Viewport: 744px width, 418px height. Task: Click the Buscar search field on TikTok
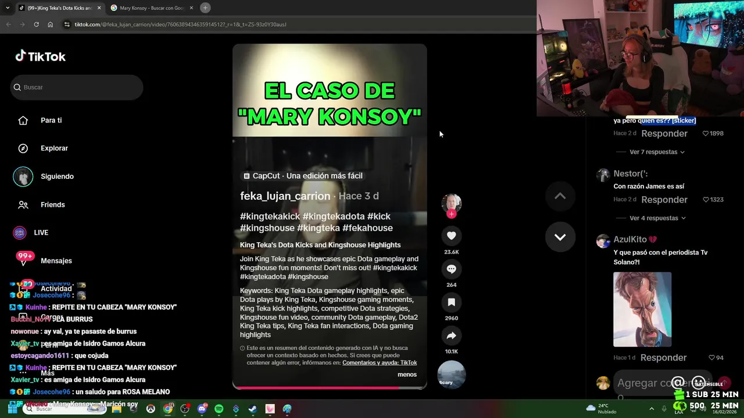coord(76,87)
